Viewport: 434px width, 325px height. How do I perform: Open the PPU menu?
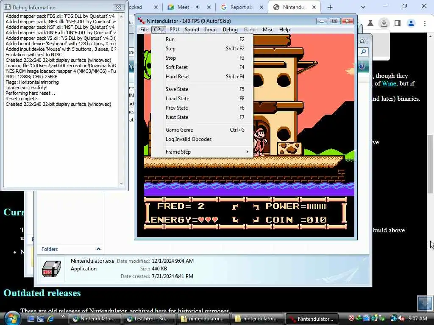coord(174,30)
